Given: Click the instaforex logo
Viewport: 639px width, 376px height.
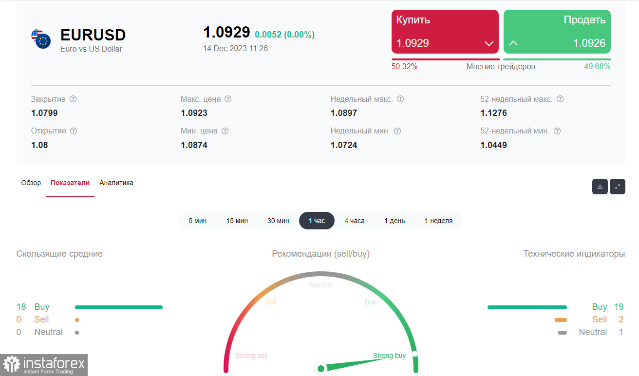Looking at the screenshot, I should coord(44,365).
